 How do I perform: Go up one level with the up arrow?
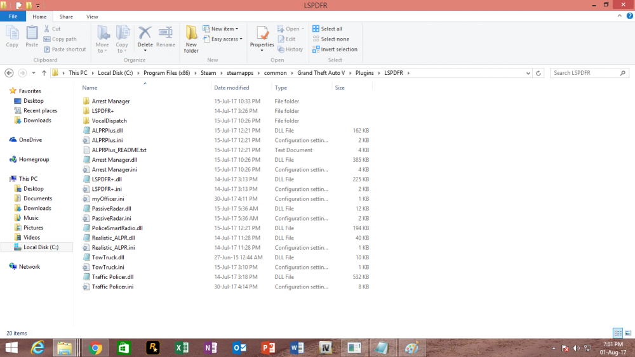(44, 73)
